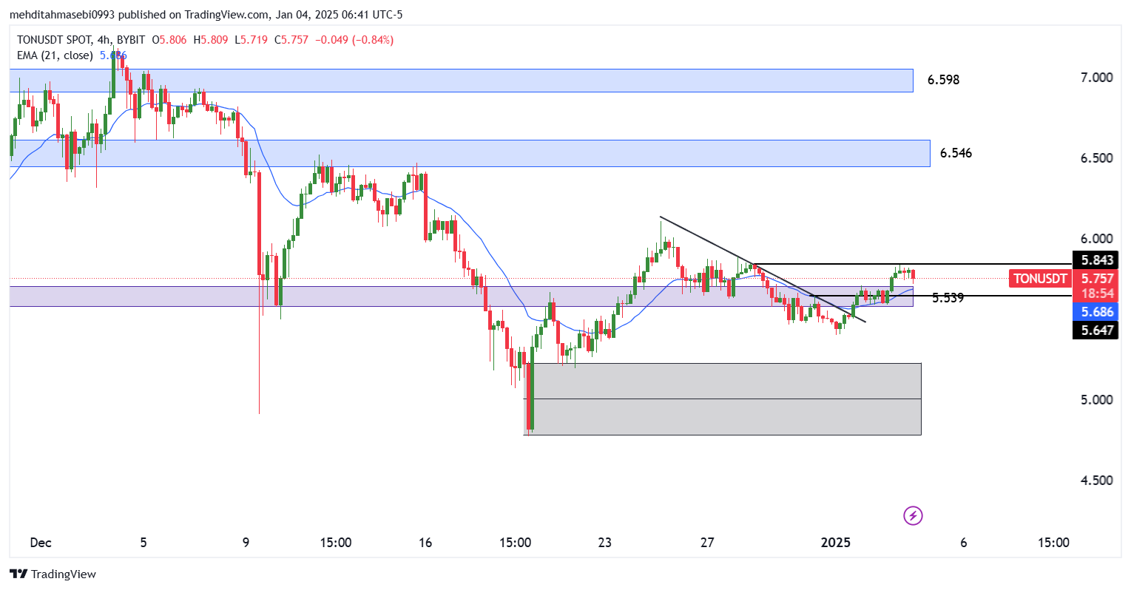Click the 6.598 zone label
This screenshot has height=590, width=1131.
point(943,80)
